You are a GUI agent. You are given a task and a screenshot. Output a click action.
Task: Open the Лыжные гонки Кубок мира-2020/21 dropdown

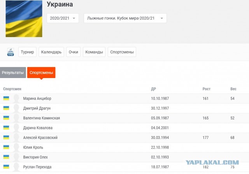(125, 18)
